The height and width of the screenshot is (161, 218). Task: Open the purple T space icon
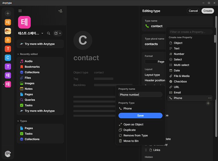tap(8, 66)
